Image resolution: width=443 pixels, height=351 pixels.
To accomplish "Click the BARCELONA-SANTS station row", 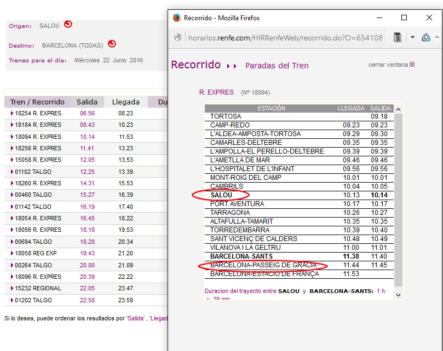I will point(299,256).
